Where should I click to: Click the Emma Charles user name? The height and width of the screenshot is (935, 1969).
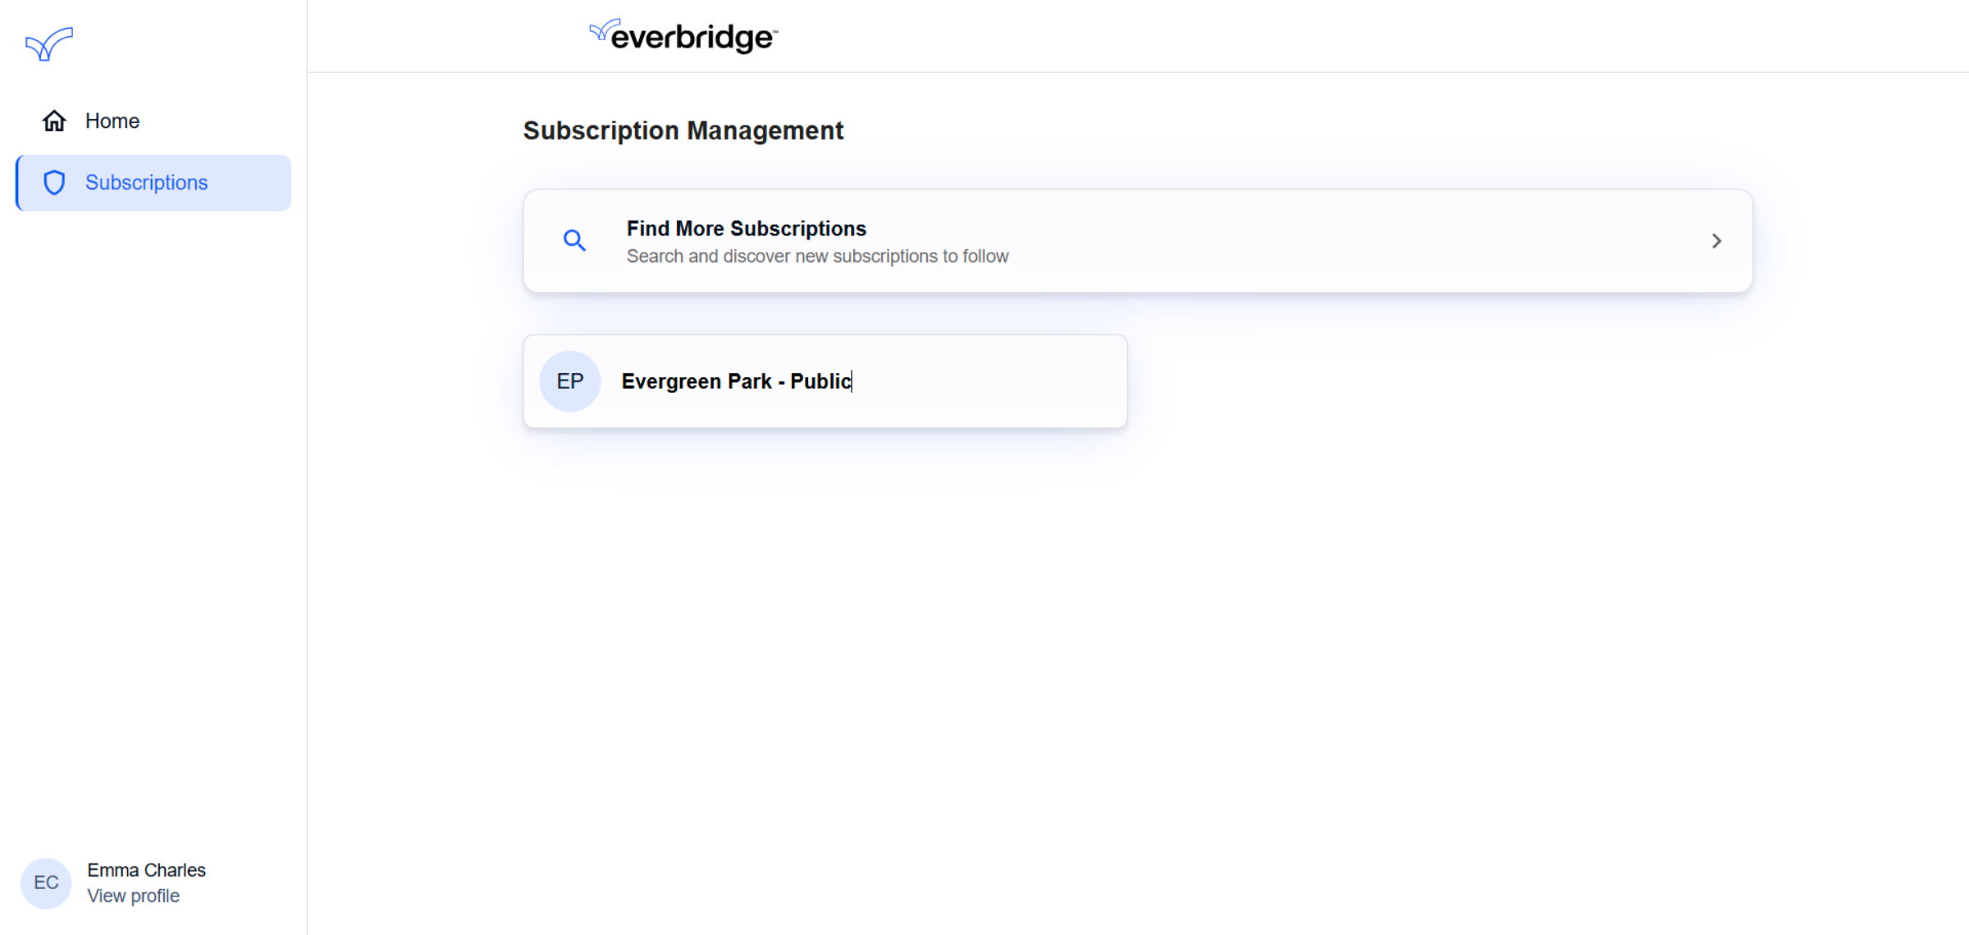coord(147,870)
